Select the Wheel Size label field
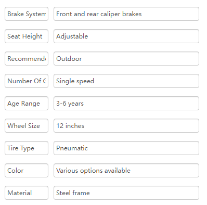Viewport: 207px width, 205px height. pyautogui.click(x=27, y=126)
